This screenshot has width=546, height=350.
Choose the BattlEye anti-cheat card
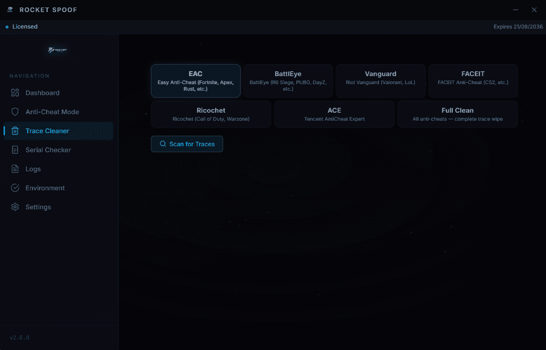coord(288,81)
